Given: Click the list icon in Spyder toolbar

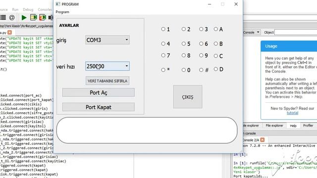Looking at the screenshot, I should pos(3,17).
